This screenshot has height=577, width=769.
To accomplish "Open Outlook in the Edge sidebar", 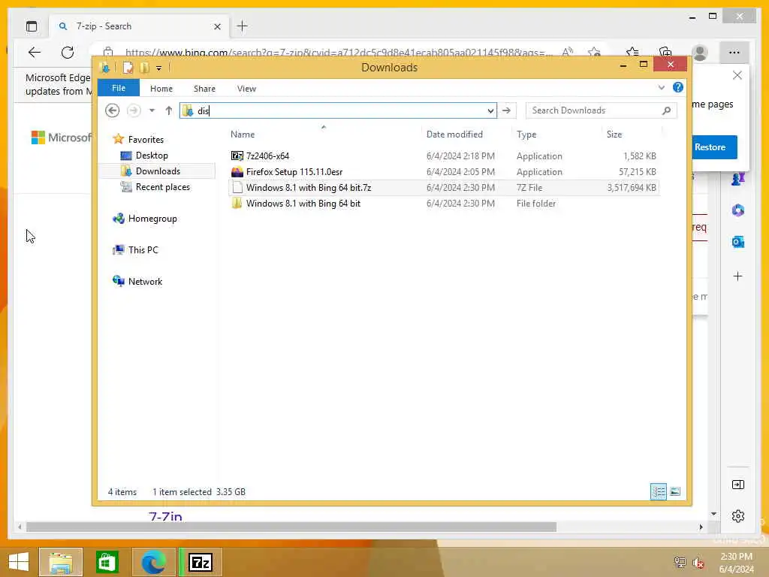I will [x=737, y=242].
